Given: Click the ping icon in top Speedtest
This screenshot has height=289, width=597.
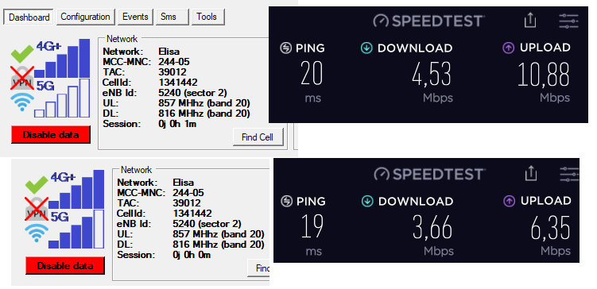Looking at the screenshot, I should pos(285,48).
